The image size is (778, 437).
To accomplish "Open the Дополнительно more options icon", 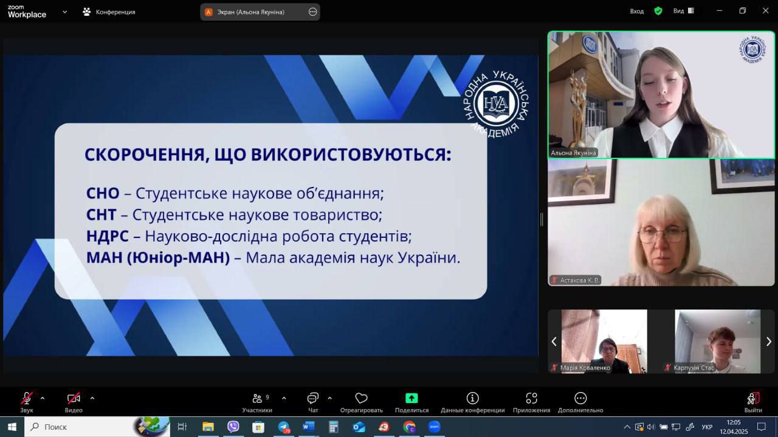I will (580, 399).
